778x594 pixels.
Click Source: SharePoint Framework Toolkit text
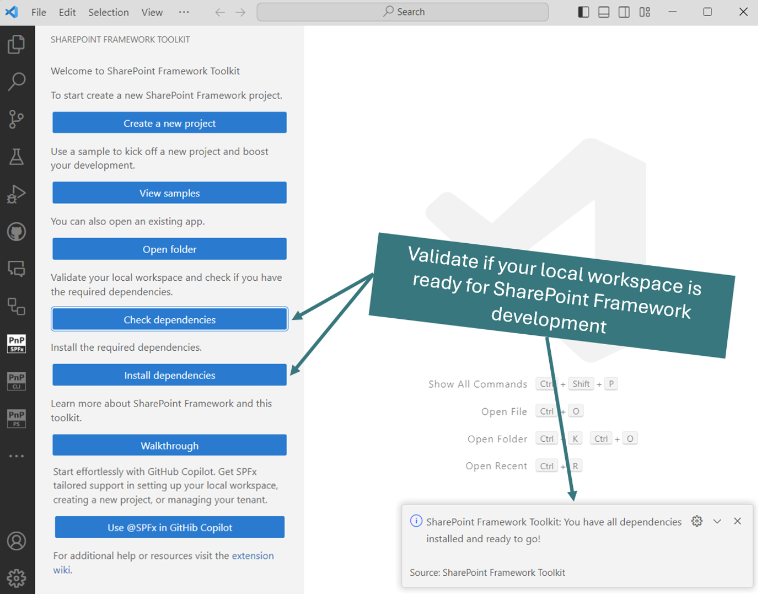click(487, 572)
